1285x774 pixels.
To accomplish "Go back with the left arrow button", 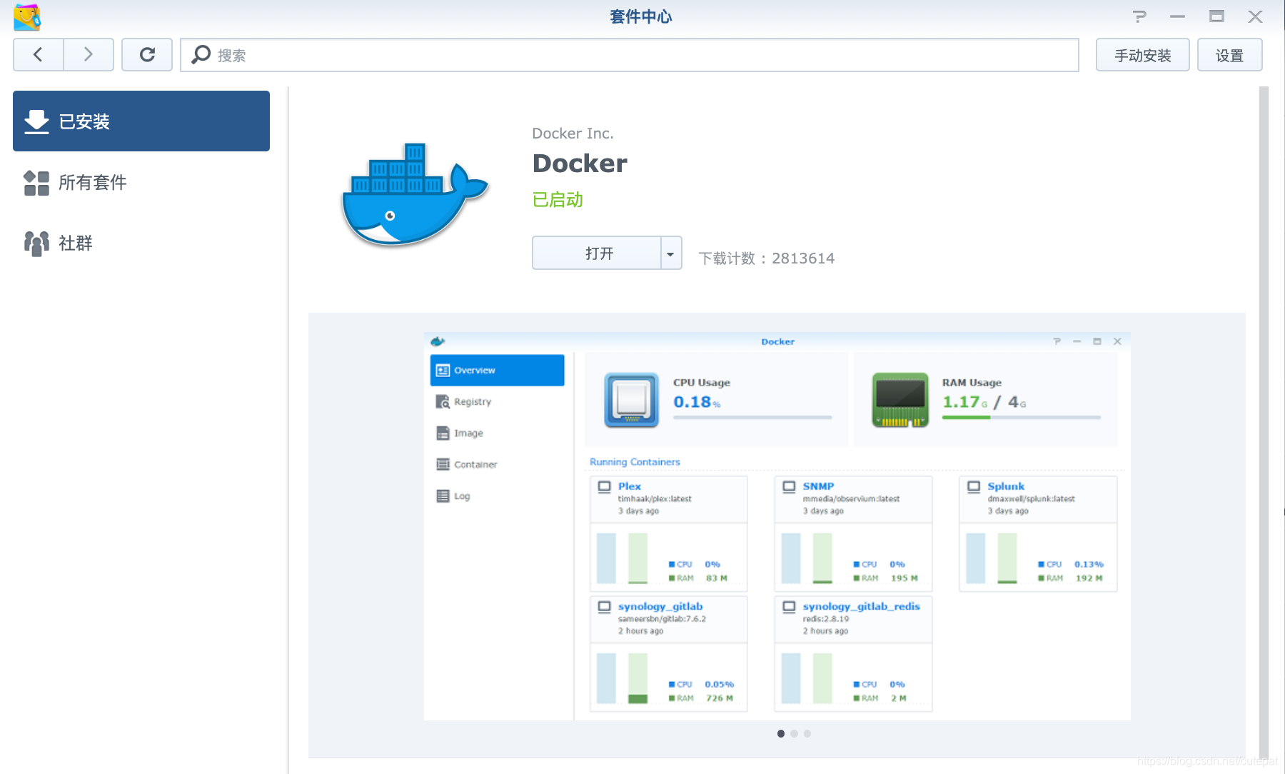I will click(x=39, y=55).
